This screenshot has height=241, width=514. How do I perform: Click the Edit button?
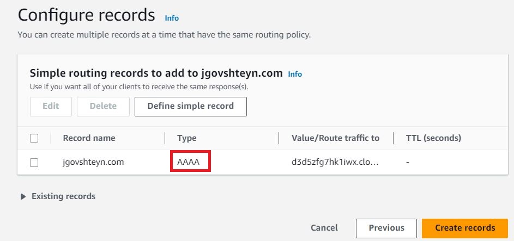pos(51,106)
